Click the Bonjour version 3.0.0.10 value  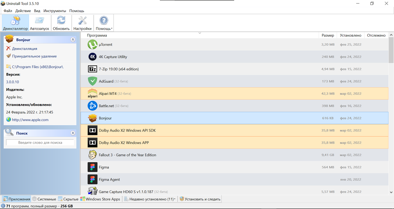pyautogui.click(x=12, y=82)
